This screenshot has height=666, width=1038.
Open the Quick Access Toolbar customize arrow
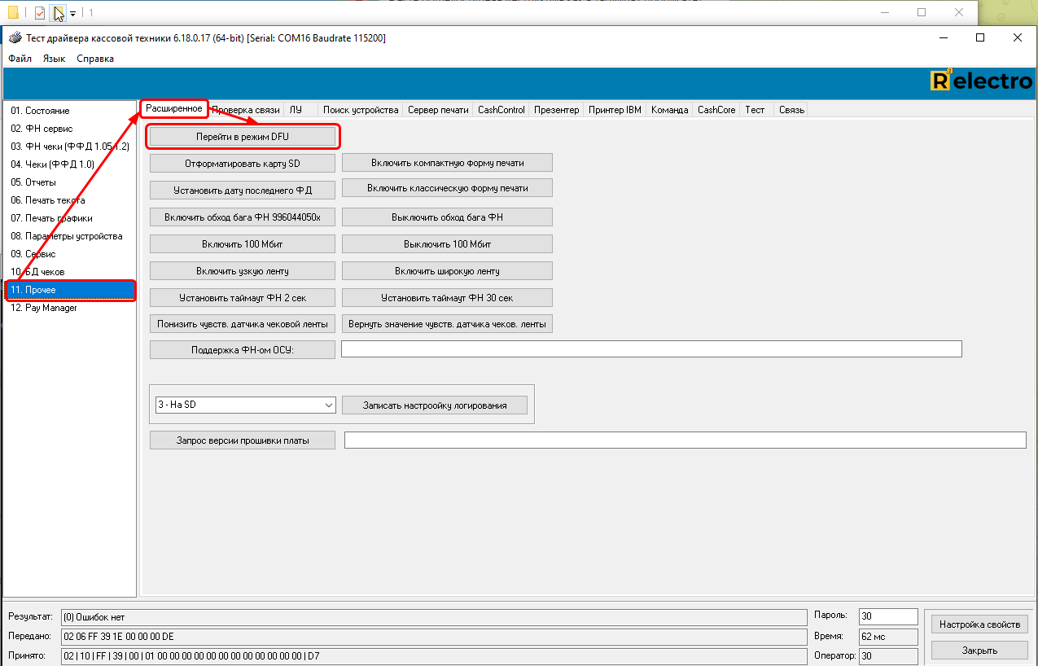[x=73, y=13]
